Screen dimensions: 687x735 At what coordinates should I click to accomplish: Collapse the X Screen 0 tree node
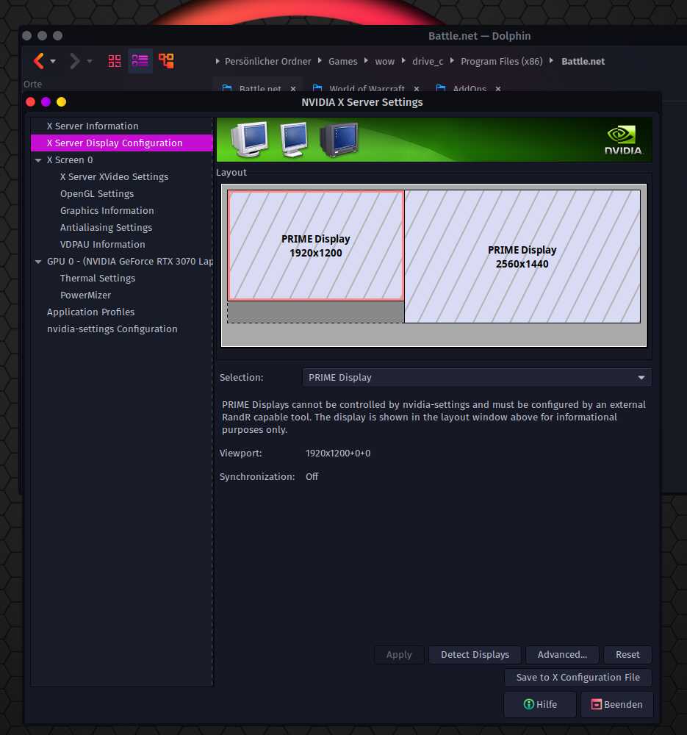coord(38,160)
